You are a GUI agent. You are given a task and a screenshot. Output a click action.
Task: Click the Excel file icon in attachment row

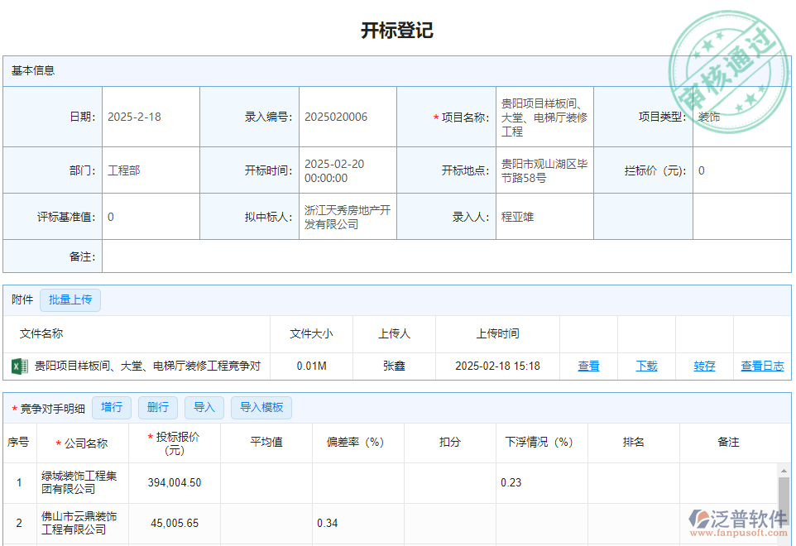click(18, 365)
